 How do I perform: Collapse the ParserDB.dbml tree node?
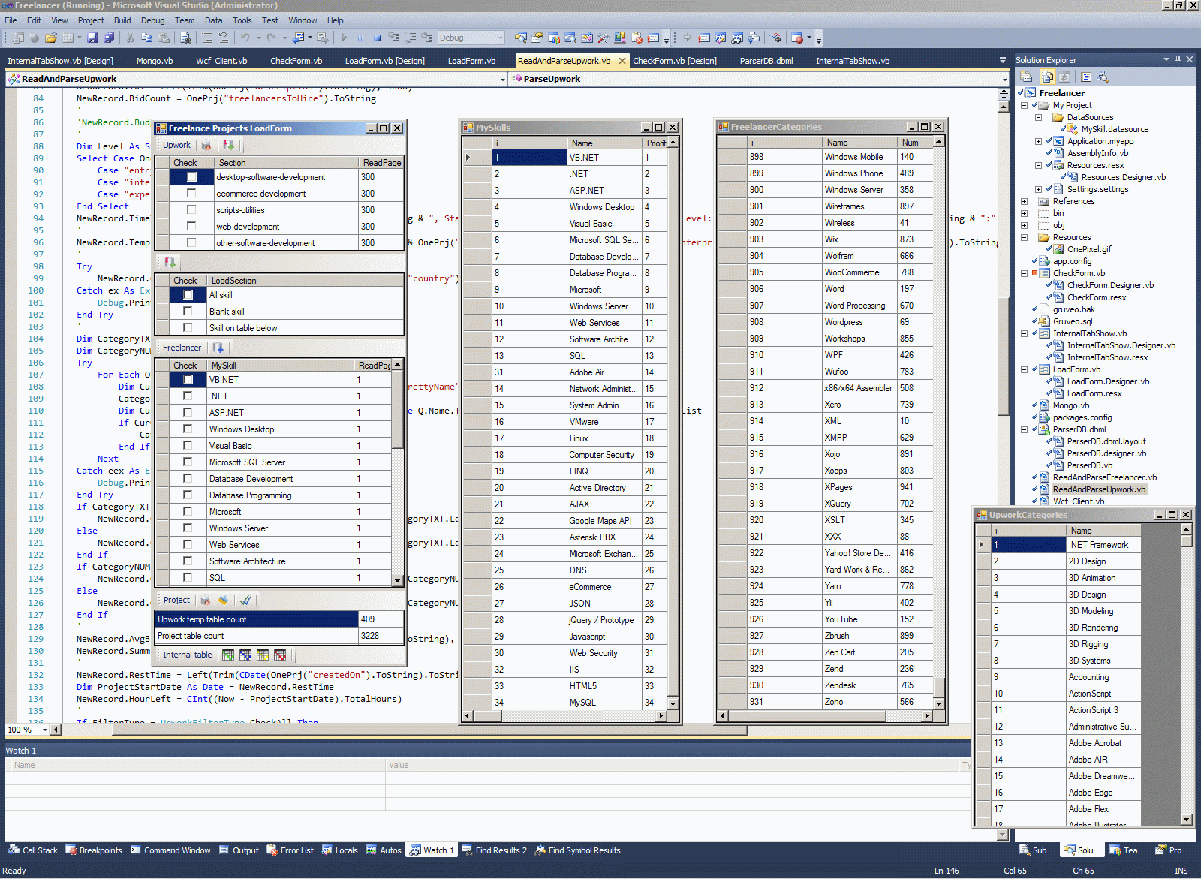1024,430
